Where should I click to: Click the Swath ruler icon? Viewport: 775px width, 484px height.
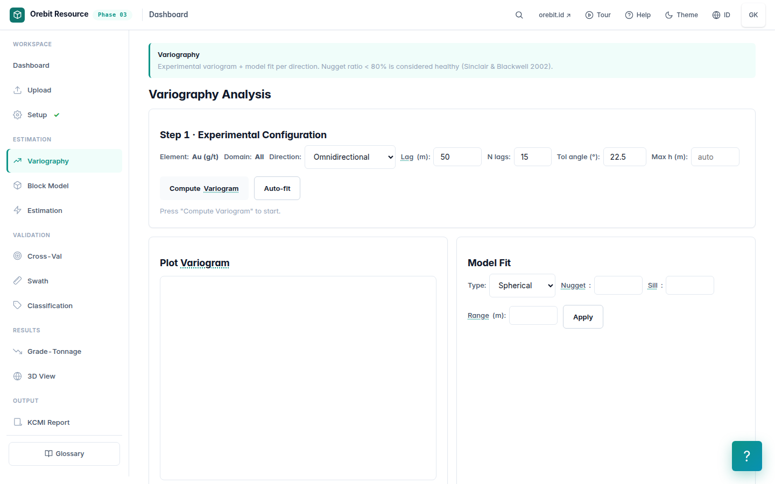pos(18,281)
